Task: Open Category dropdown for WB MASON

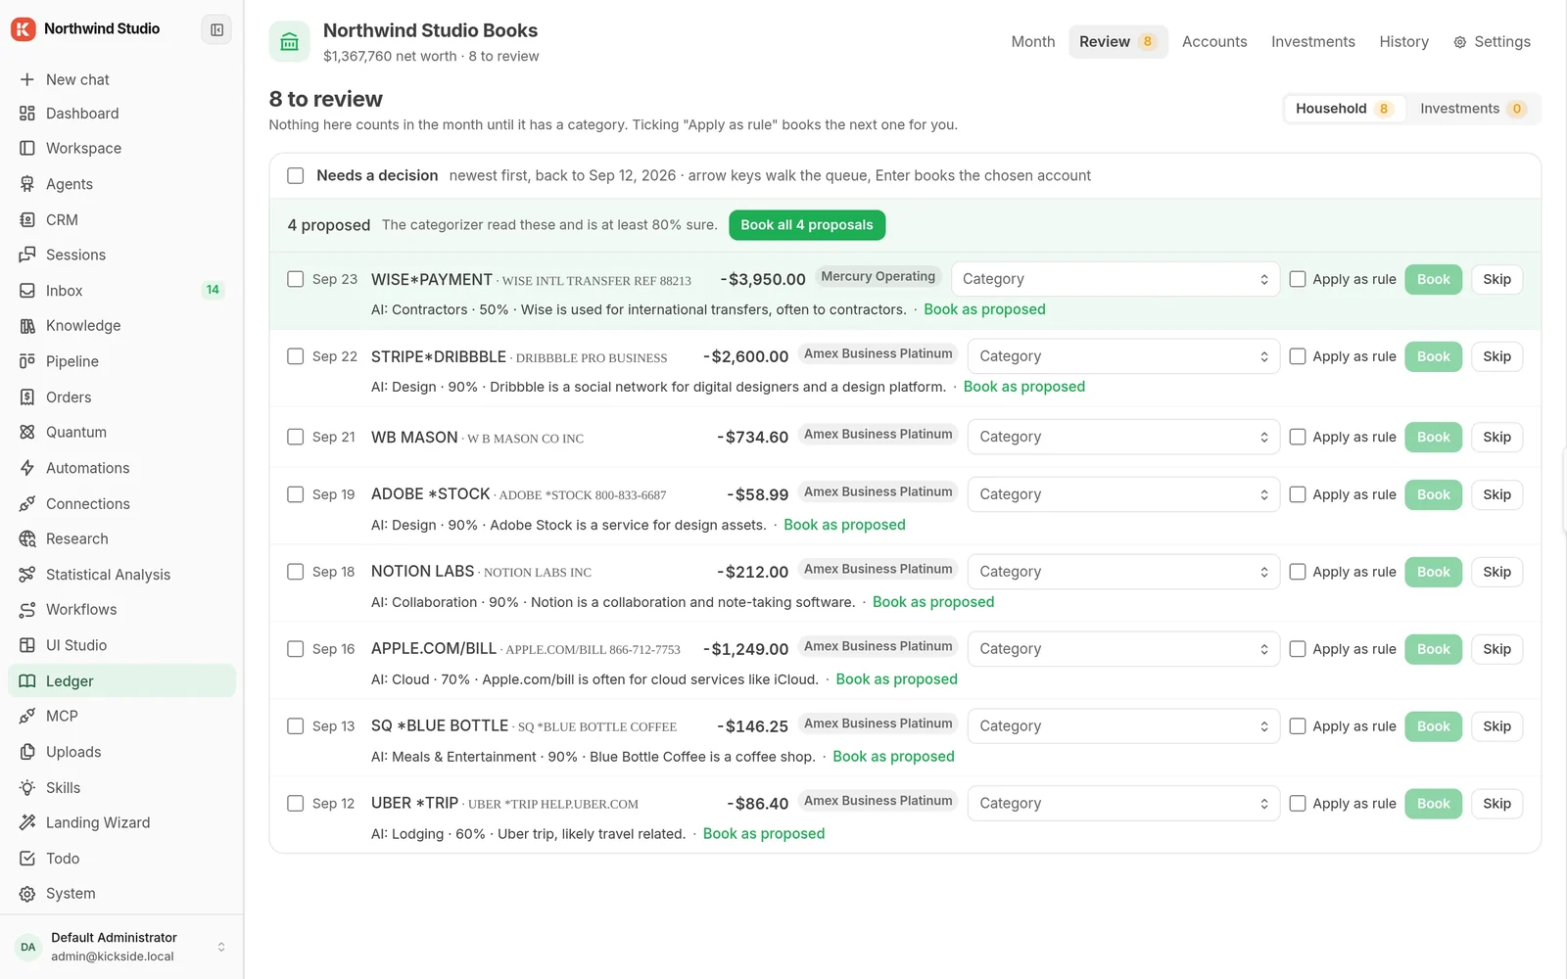Action: coord(1123,437)
